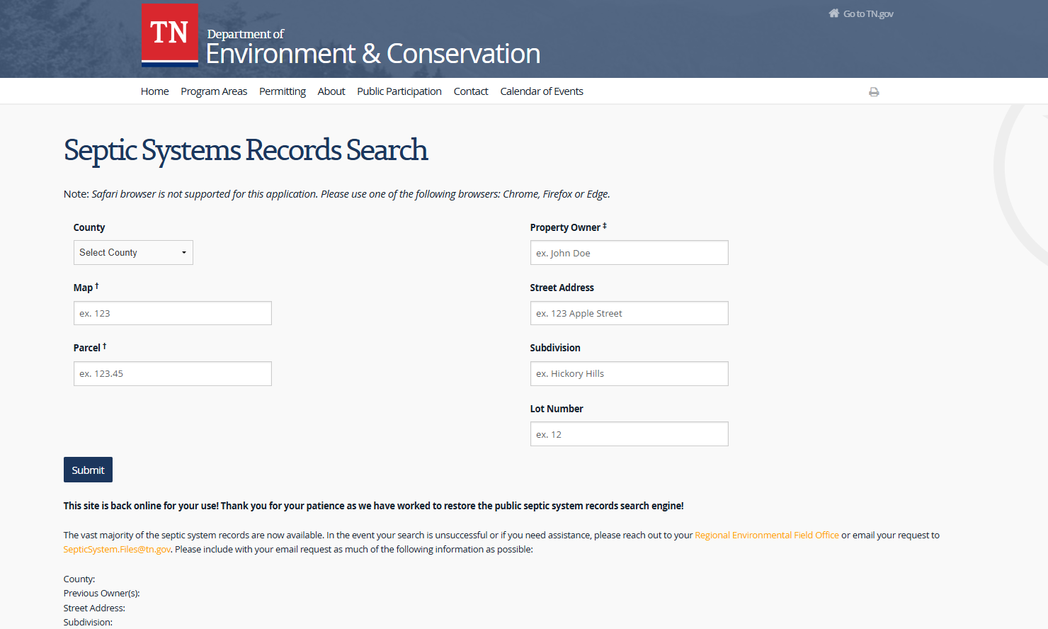This screenshot has width=1048, height=629.
Task: Focus the Map input field
Action: coord(173,313)
